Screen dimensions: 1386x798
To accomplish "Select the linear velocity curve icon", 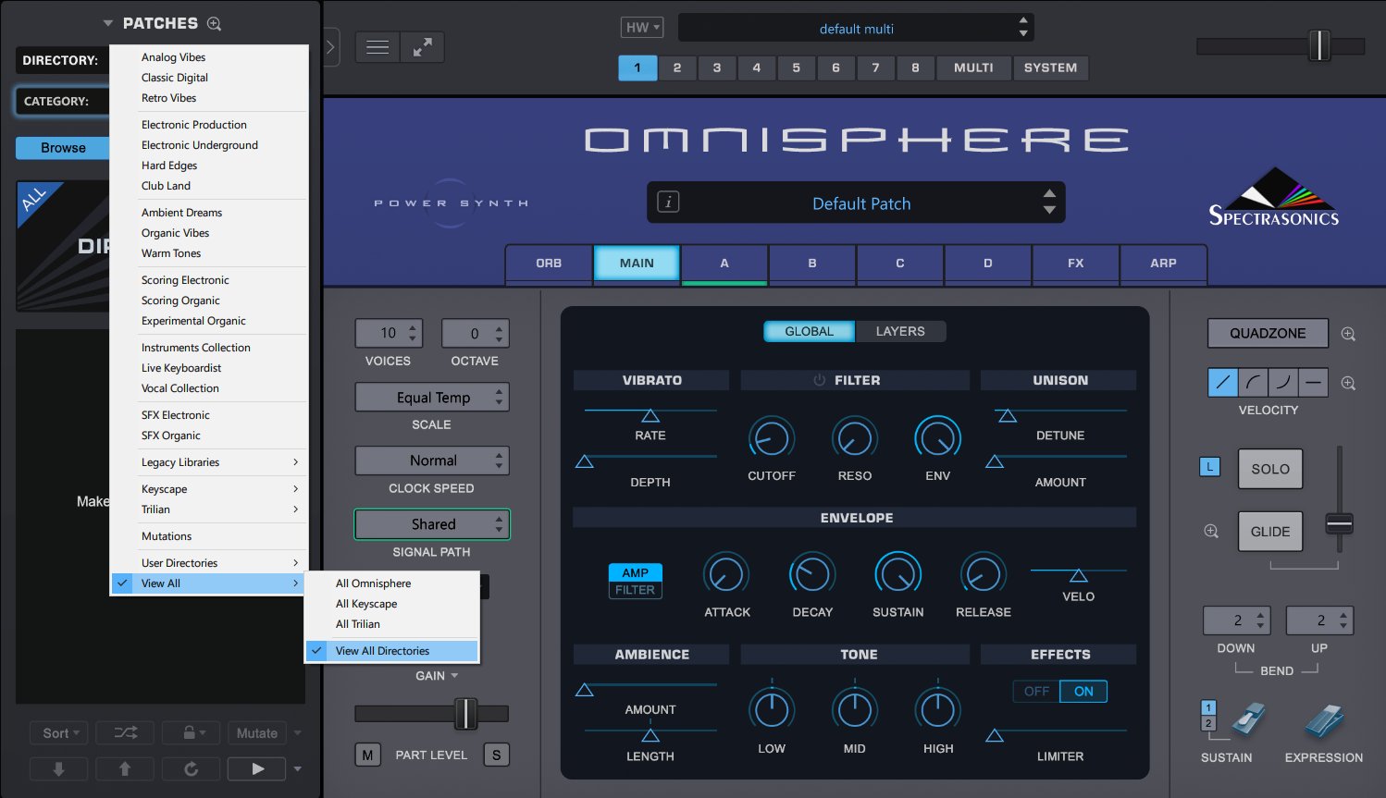I will [x=1223, y=382].
